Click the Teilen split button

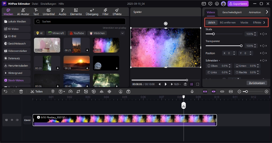click(x=36, y=91)
